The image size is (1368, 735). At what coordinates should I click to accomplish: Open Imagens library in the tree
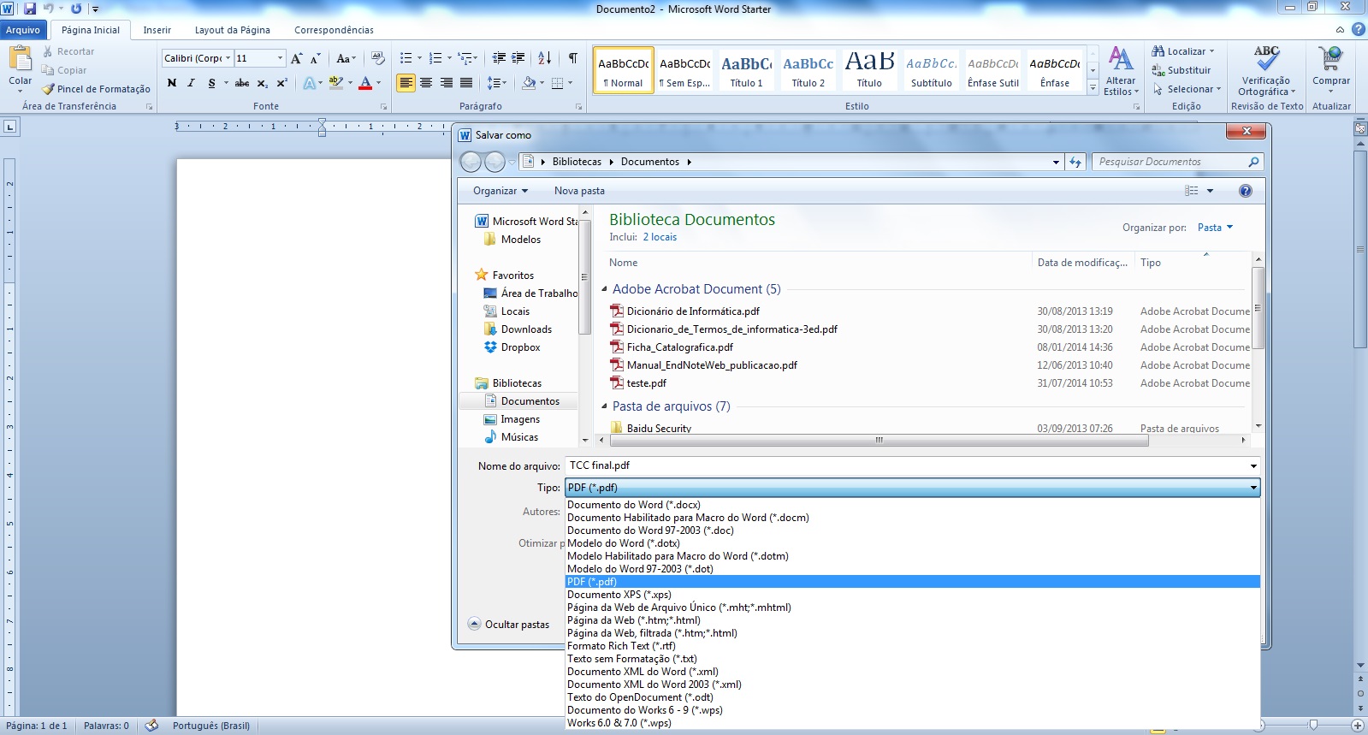(520, 419)
